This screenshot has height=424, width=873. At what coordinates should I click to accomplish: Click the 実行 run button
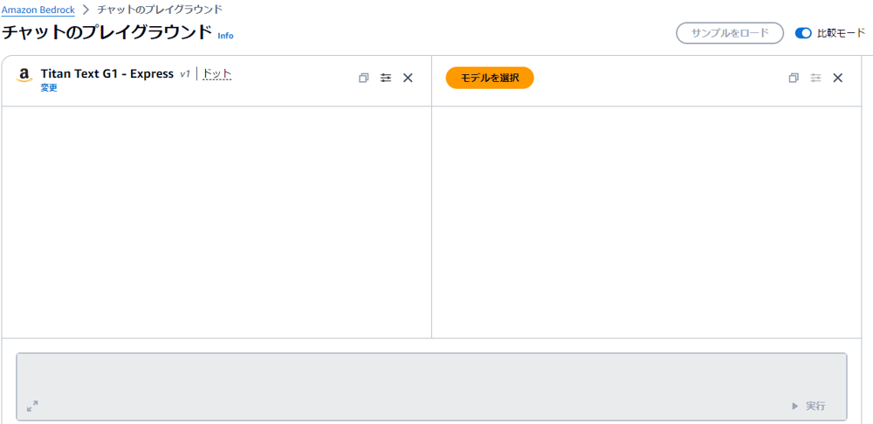click(809, 407)
